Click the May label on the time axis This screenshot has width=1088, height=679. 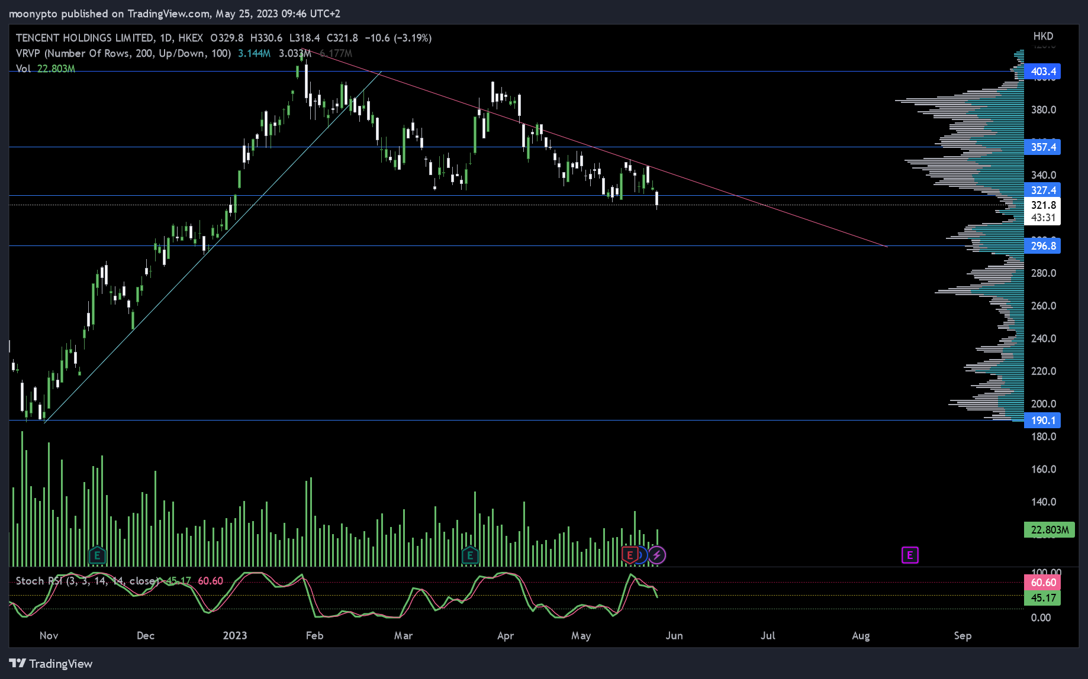(x=581, y=636)
